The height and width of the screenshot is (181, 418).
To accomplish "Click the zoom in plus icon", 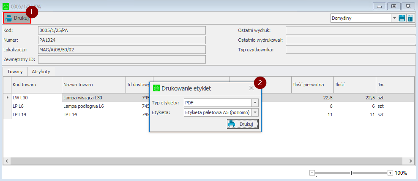I will pyautogui.click(x=390, y=173).
